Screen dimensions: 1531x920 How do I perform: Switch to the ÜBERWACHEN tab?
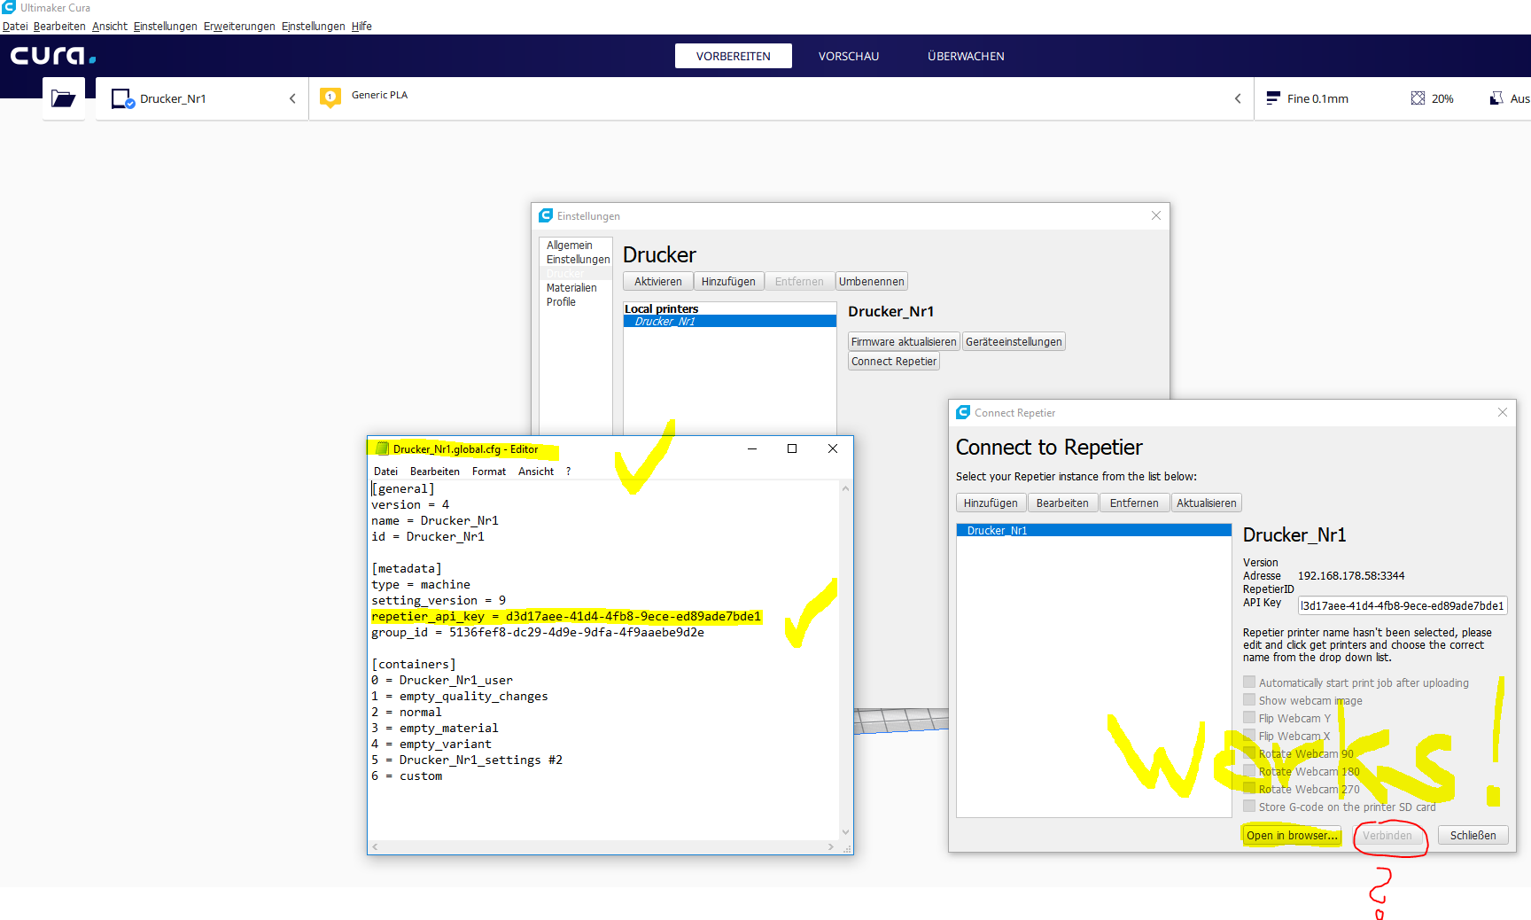(966, 56)
